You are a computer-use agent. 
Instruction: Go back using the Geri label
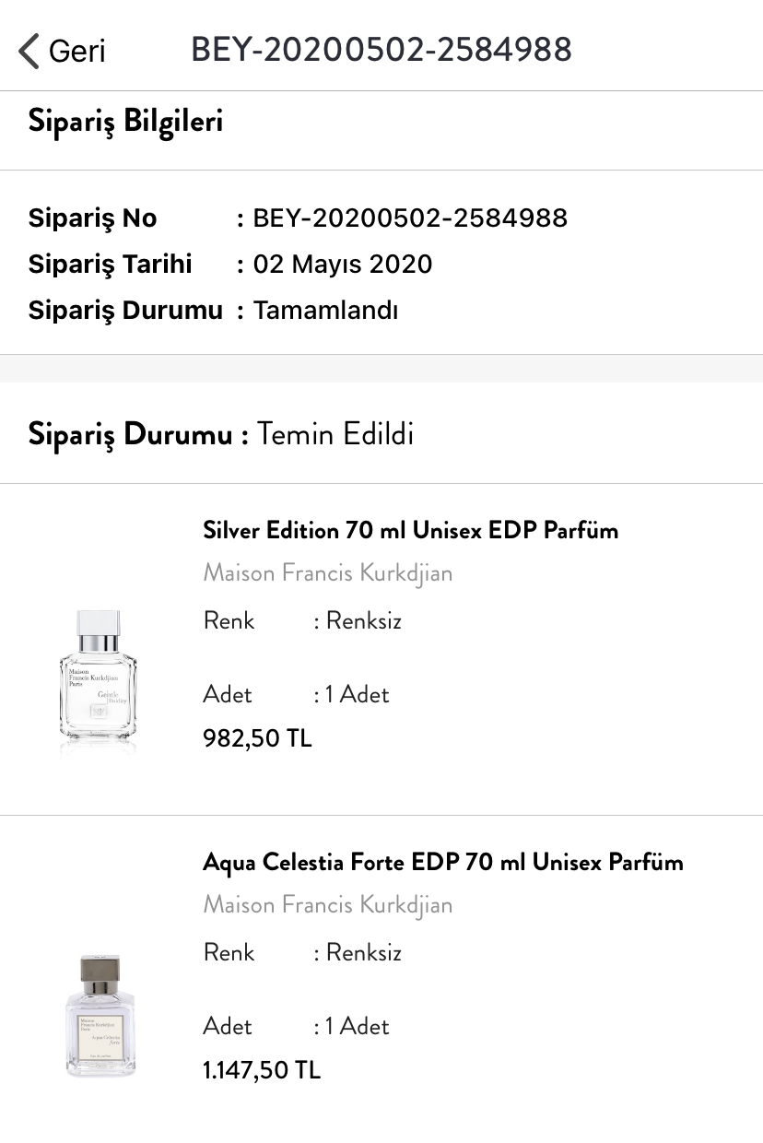(x=77, y=51)
